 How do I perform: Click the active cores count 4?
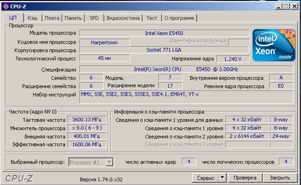[x=189, y=161]
